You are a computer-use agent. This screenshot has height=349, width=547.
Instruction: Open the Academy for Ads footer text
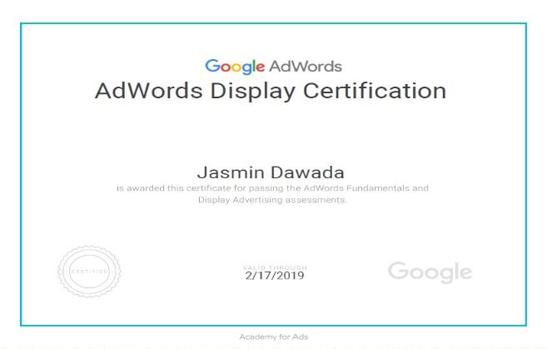coord(273,337)
